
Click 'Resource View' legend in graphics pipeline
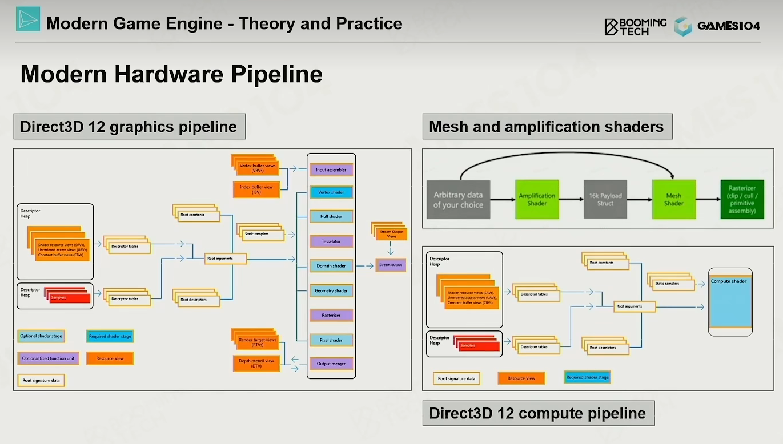coord(110,358)
